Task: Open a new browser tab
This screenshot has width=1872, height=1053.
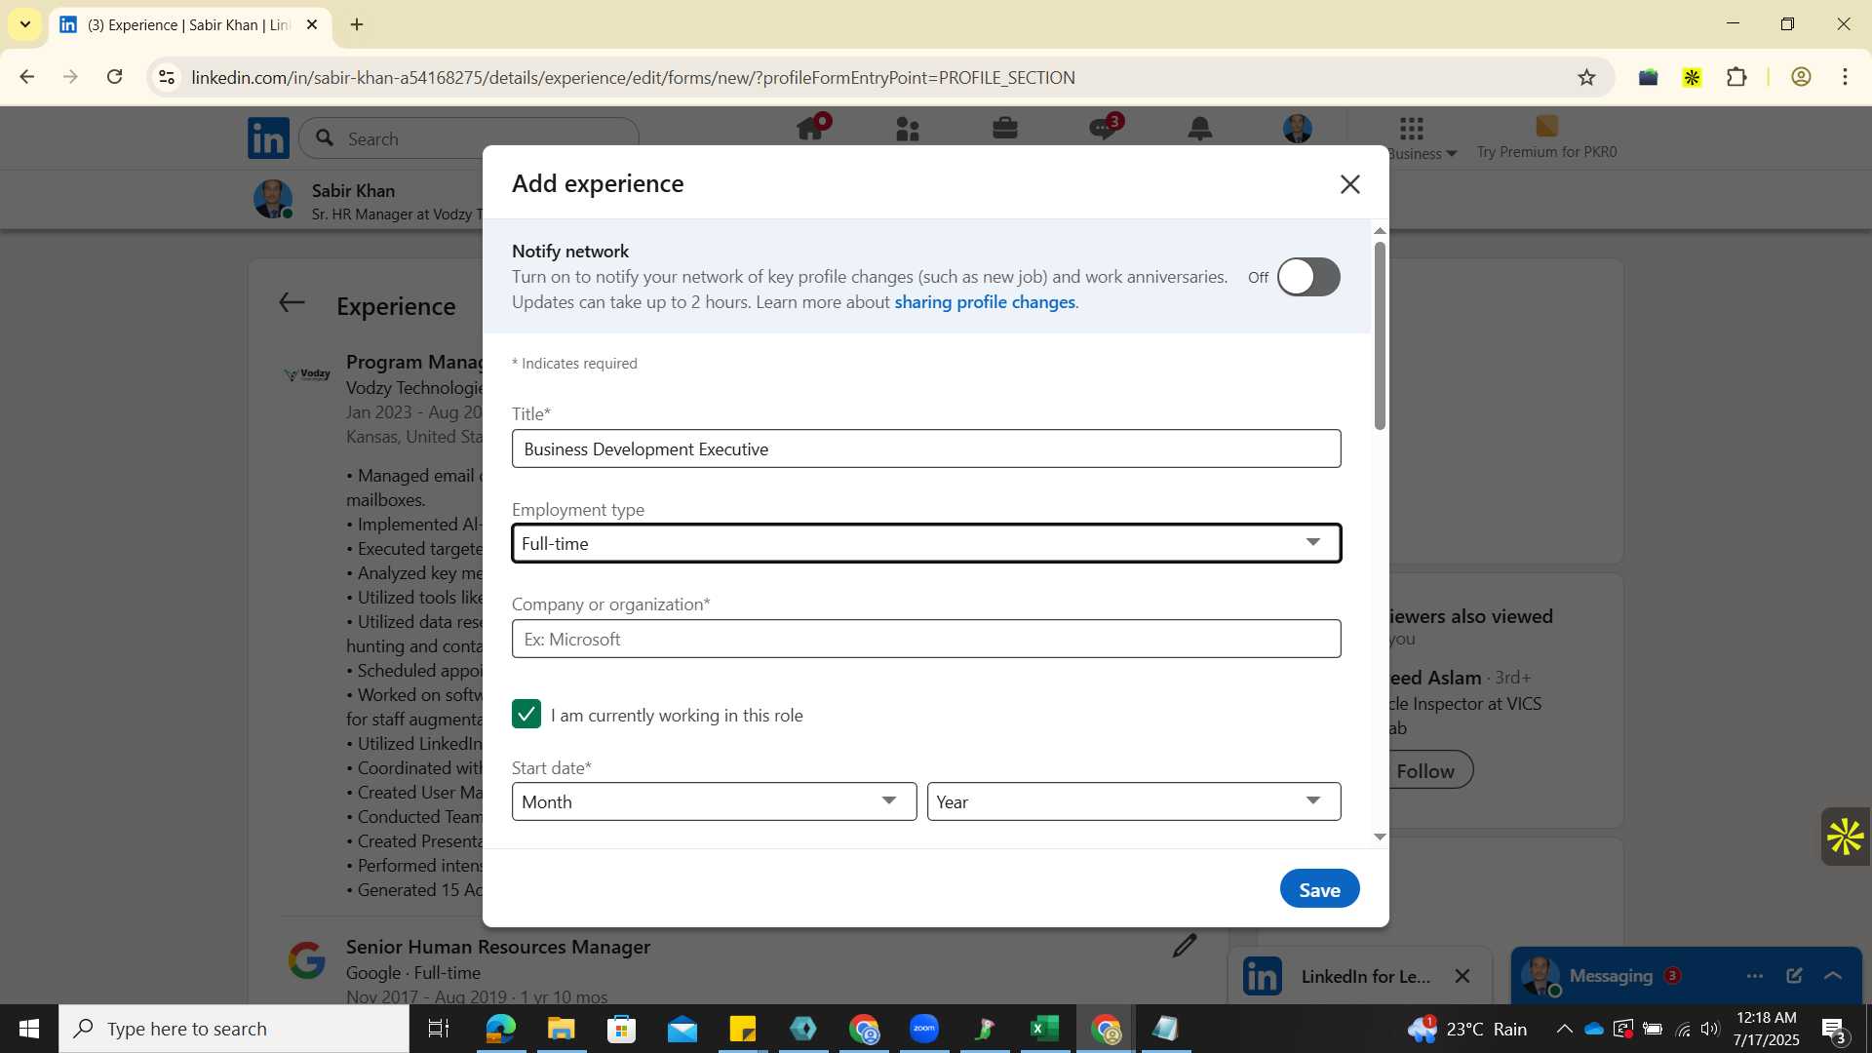Action: point(357,24)
